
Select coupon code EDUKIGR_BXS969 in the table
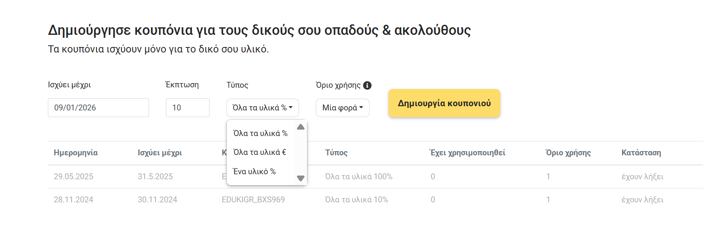(253, 200)
